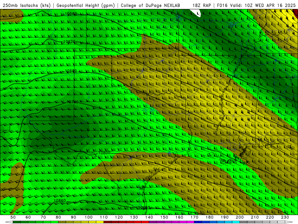Click the 120 label on color scale
This screenshot has height=224, width=298.
click(119, 217)
